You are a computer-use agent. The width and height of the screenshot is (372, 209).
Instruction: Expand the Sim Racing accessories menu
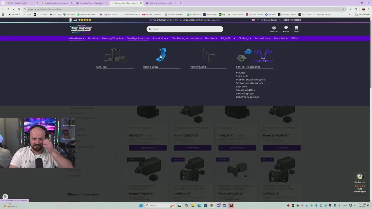pos(187,38)
